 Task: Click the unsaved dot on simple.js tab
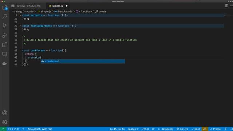tap(67, 6)
